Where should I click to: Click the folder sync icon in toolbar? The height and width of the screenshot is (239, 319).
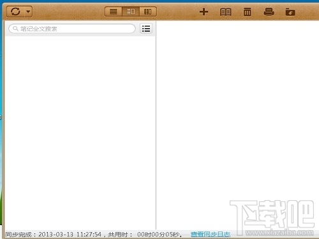coord(290,12)
